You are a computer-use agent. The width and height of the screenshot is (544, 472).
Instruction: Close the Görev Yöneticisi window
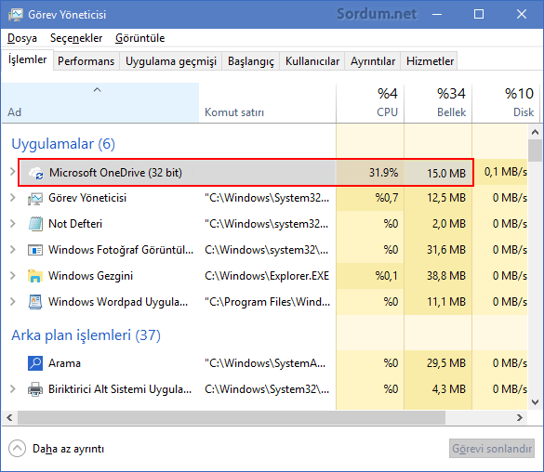tap(522, 14)
